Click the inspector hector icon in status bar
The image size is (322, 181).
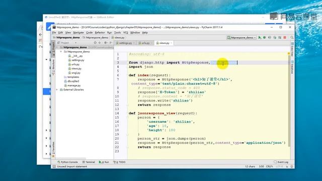(292, 166)
